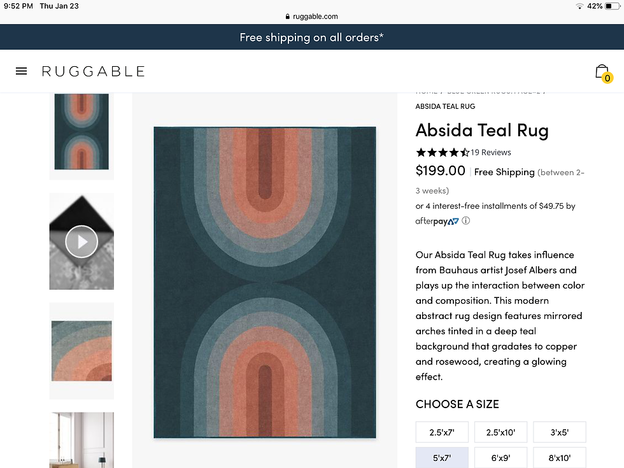This screenshot has width=624, height=468.
Task: Select the 2.5'x10' size option
Action: 500,432
